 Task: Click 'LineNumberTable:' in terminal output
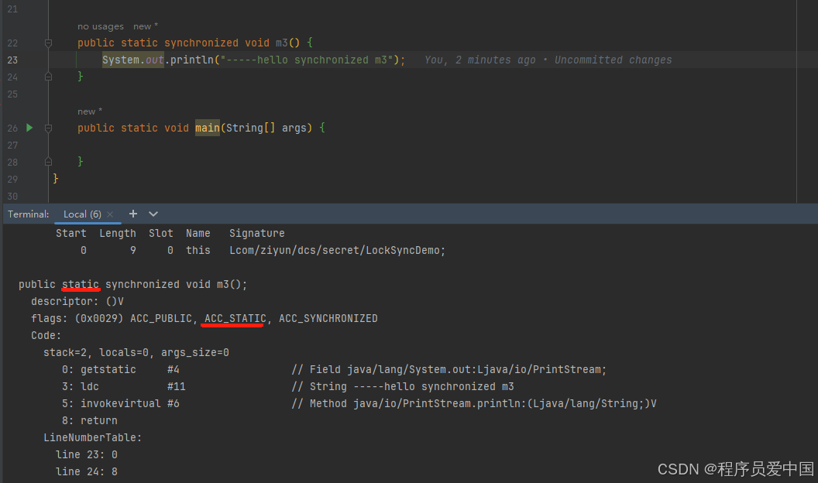point(92,437)
